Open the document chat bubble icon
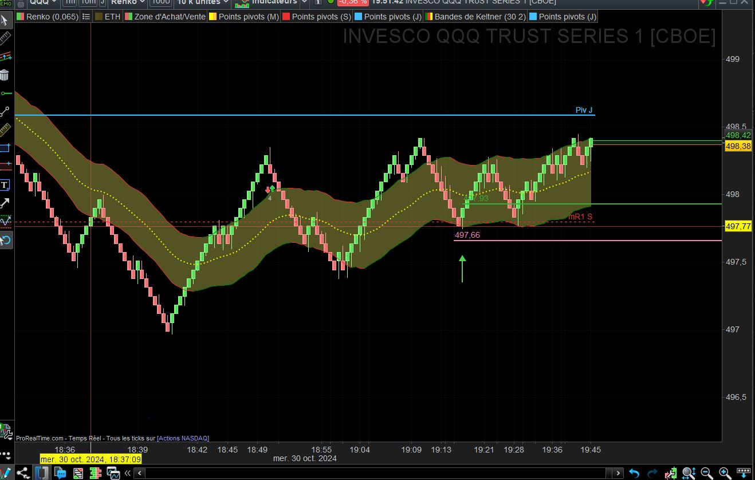Image resolution: width=755 pixels, height=480 pixels. (60, 473)
